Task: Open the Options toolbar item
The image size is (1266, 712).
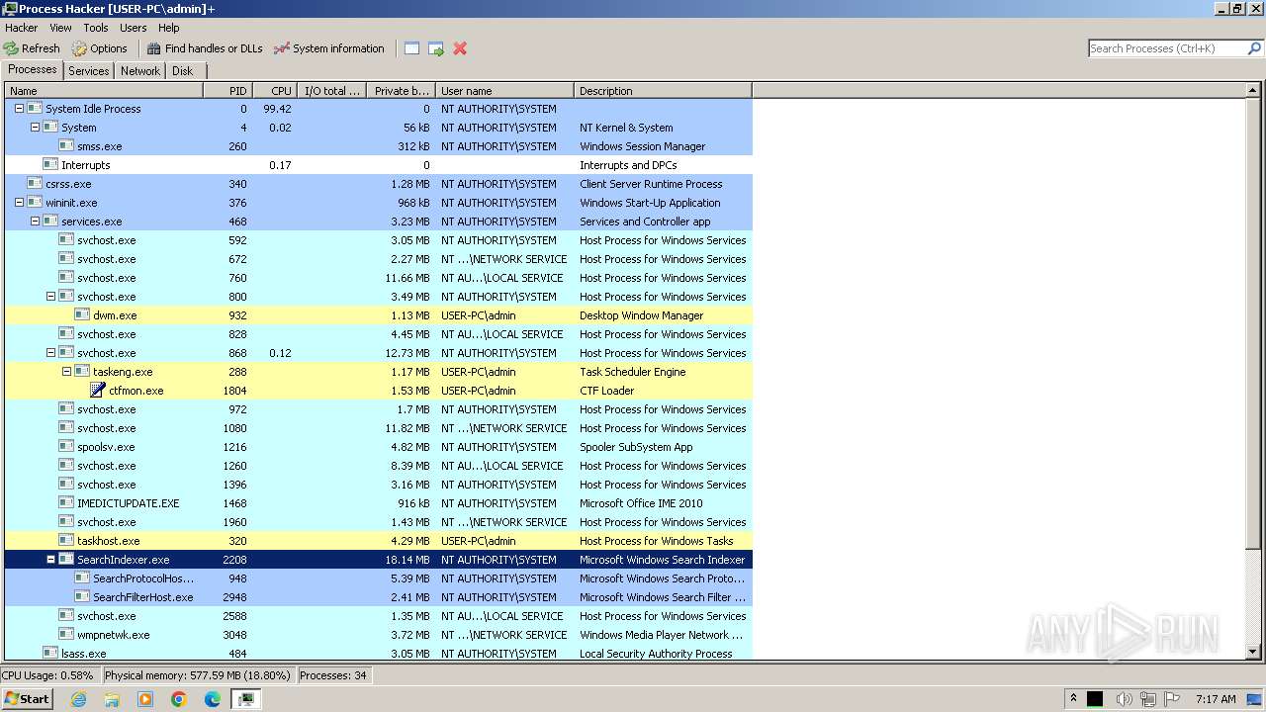Action: [99, 48]
